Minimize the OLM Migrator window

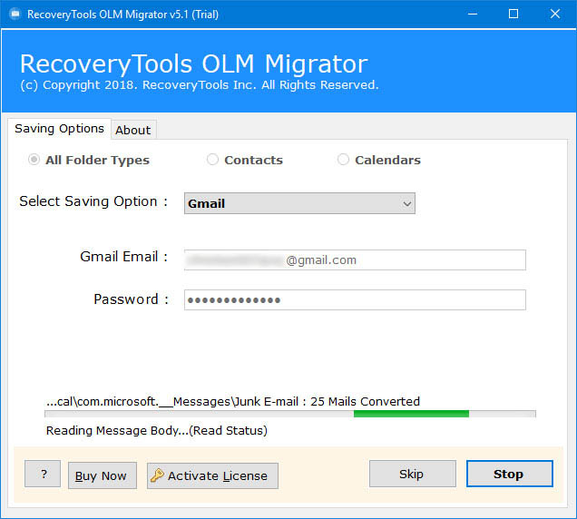473,14
